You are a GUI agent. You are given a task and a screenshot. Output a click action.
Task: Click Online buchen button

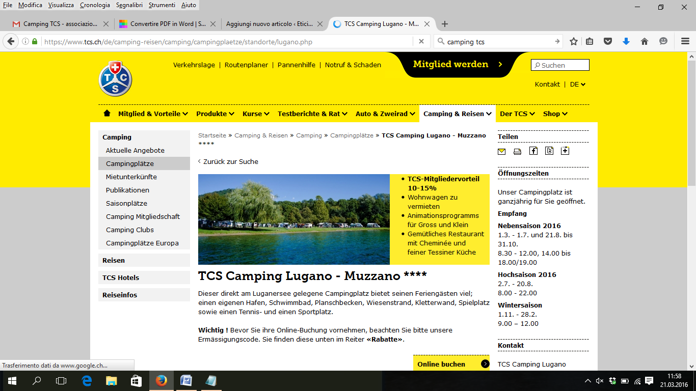click(451, 364)
